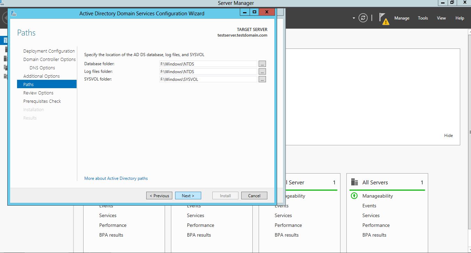This screenshot has height=253, width=471.
Task: Click the Previous button in wizard
Action: pos(159,195)
